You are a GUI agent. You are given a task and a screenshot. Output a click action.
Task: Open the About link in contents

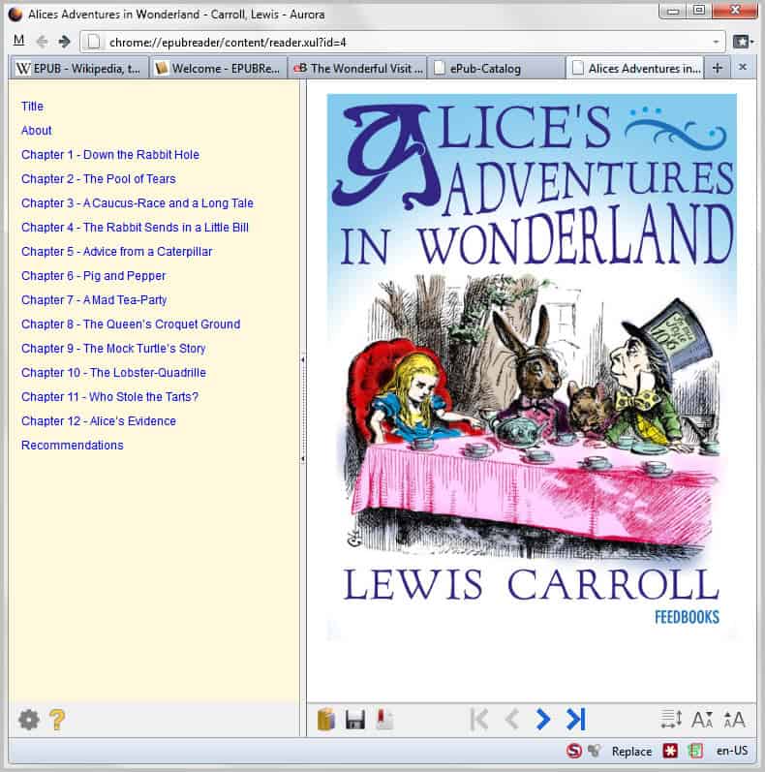tap(37, 131)
